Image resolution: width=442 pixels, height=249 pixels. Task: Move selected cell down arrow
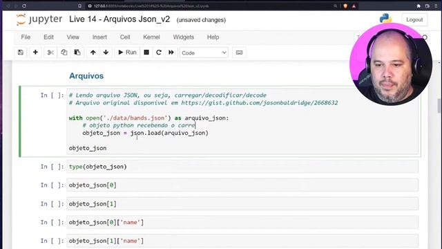106,53
